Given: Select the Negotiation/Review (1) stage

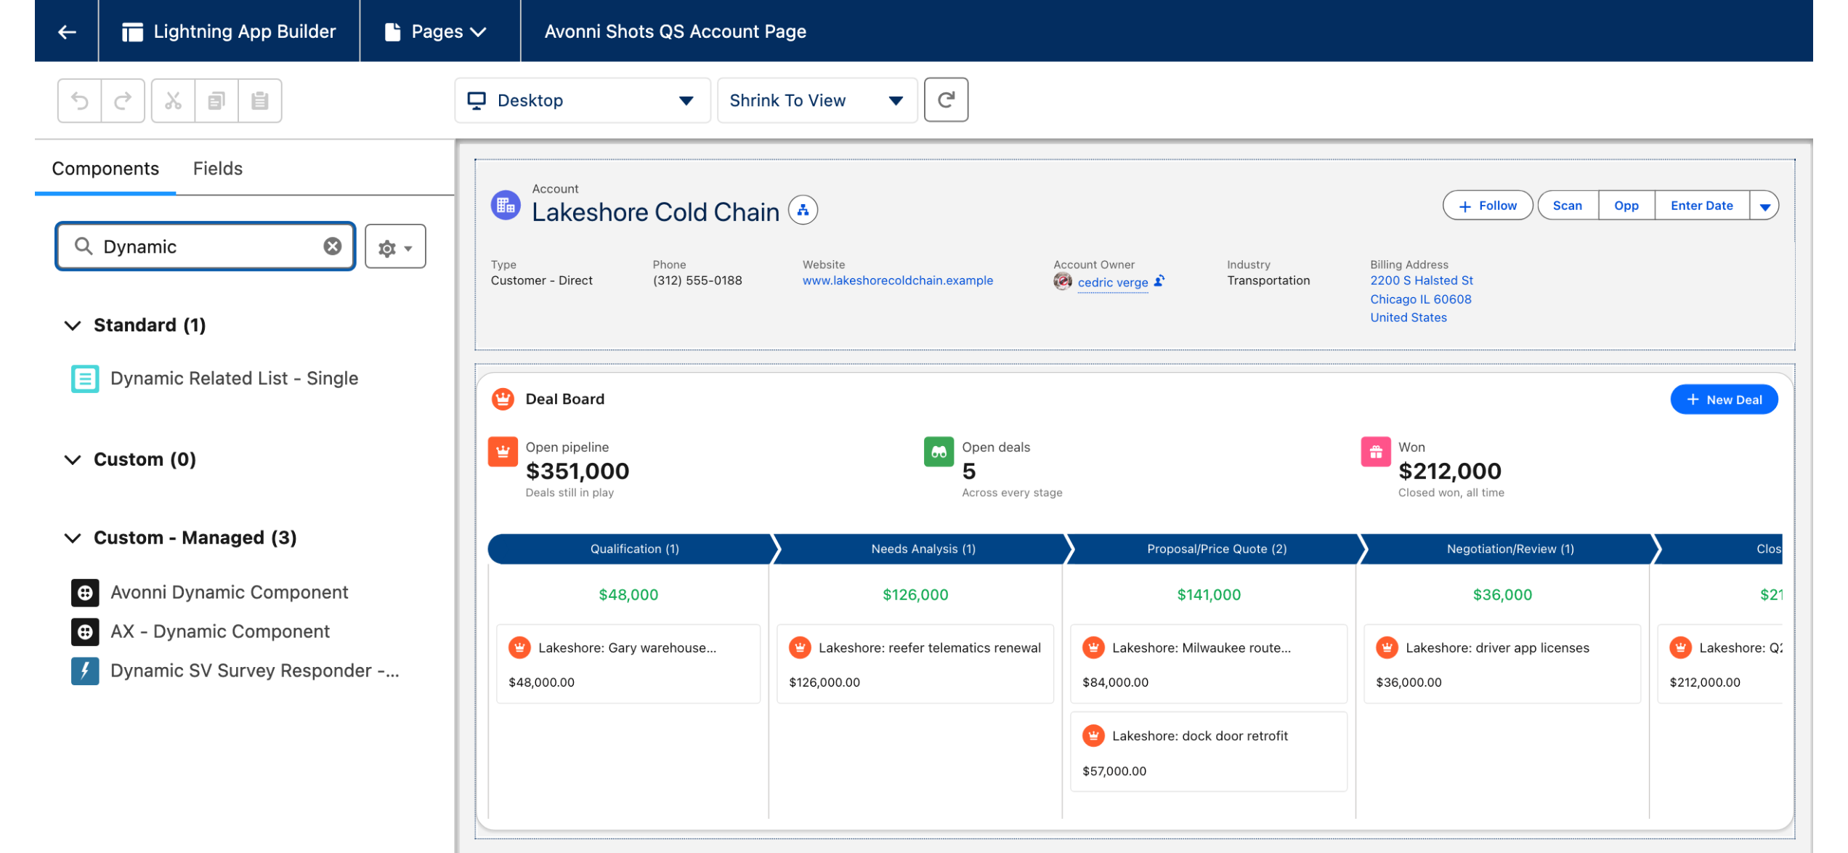Looking at the screenshot, I should click(x=1510, y=549).
